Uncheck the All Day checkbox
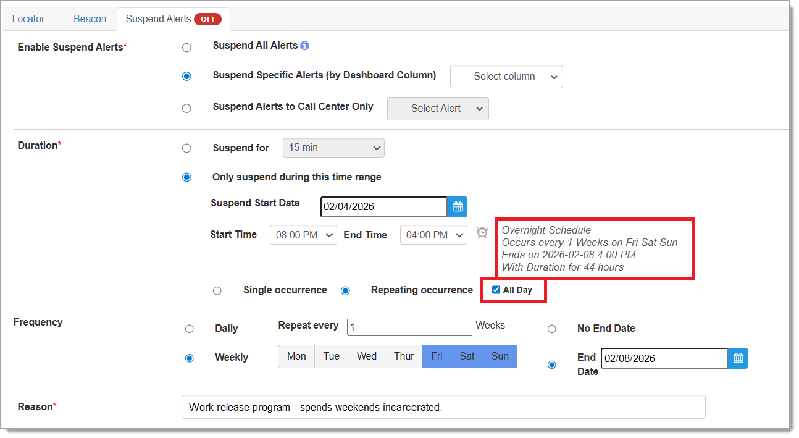799x438 pixels. coord(496,290)
